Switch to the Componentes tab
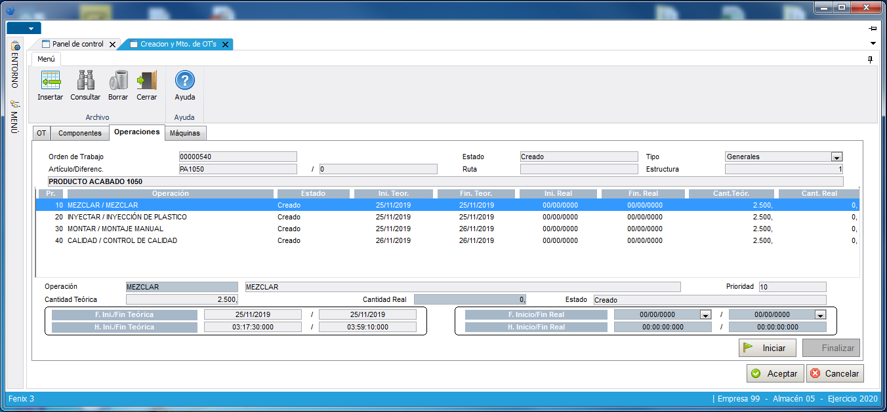 coord(79,133)
